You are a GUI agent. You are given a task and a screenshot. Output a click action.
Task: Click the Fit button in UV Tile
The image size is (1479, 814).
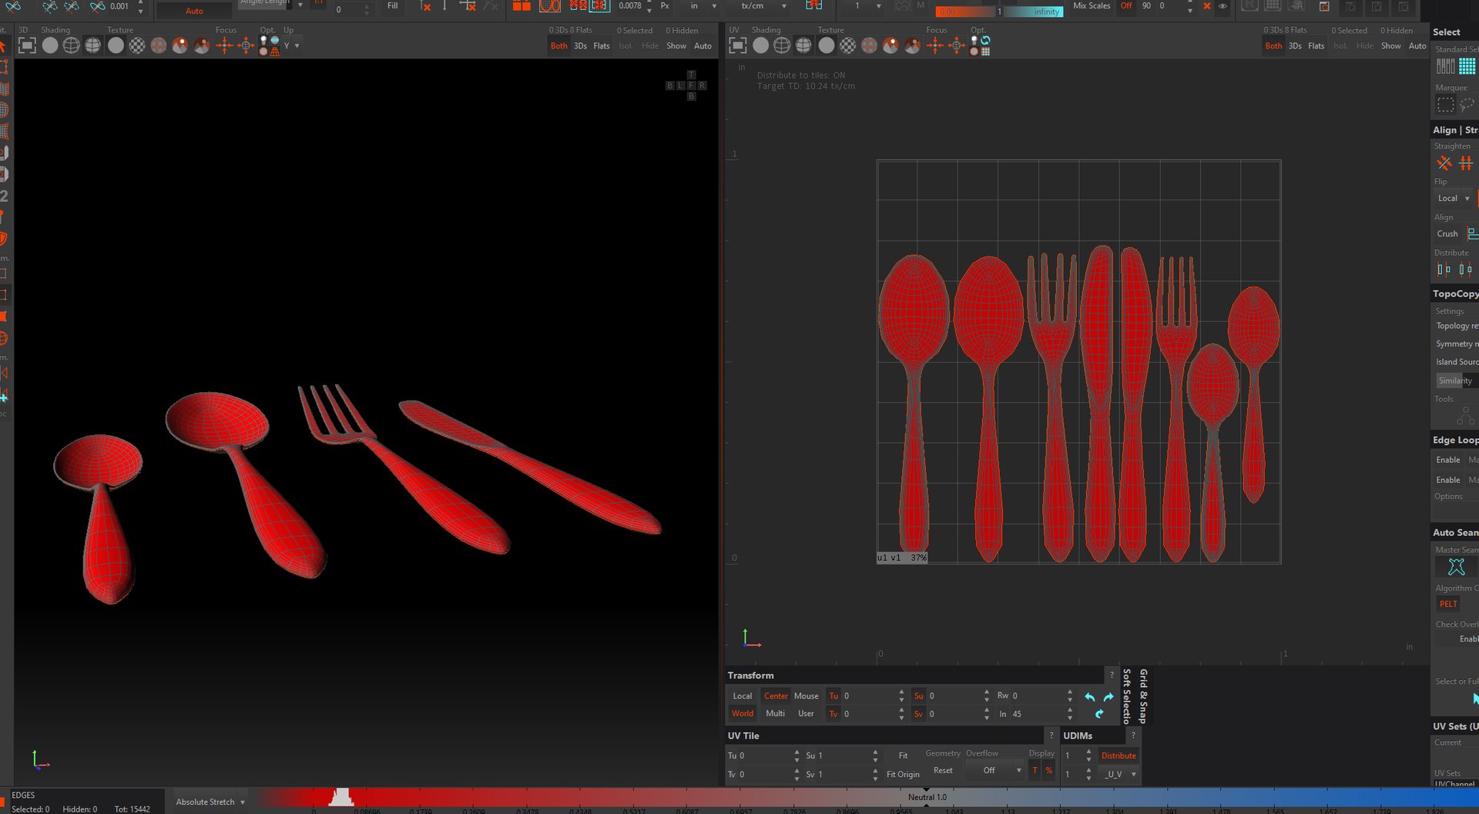point(903,756)
